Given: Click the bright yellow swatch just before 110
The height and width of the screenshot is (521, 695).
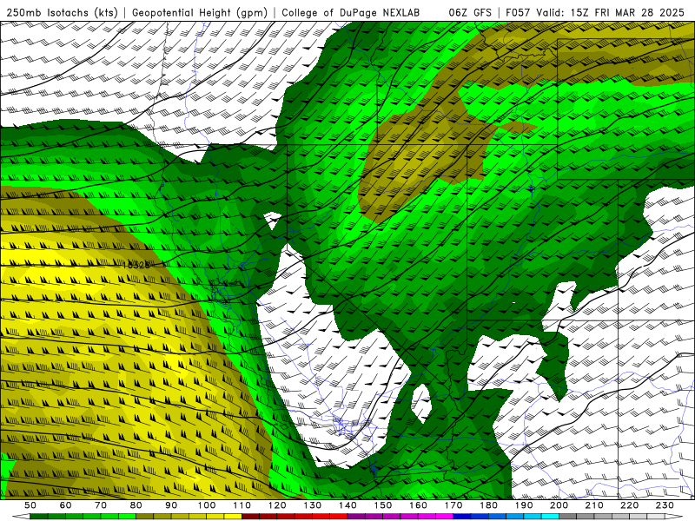Looking at the screenshot, I should (233, 517).
